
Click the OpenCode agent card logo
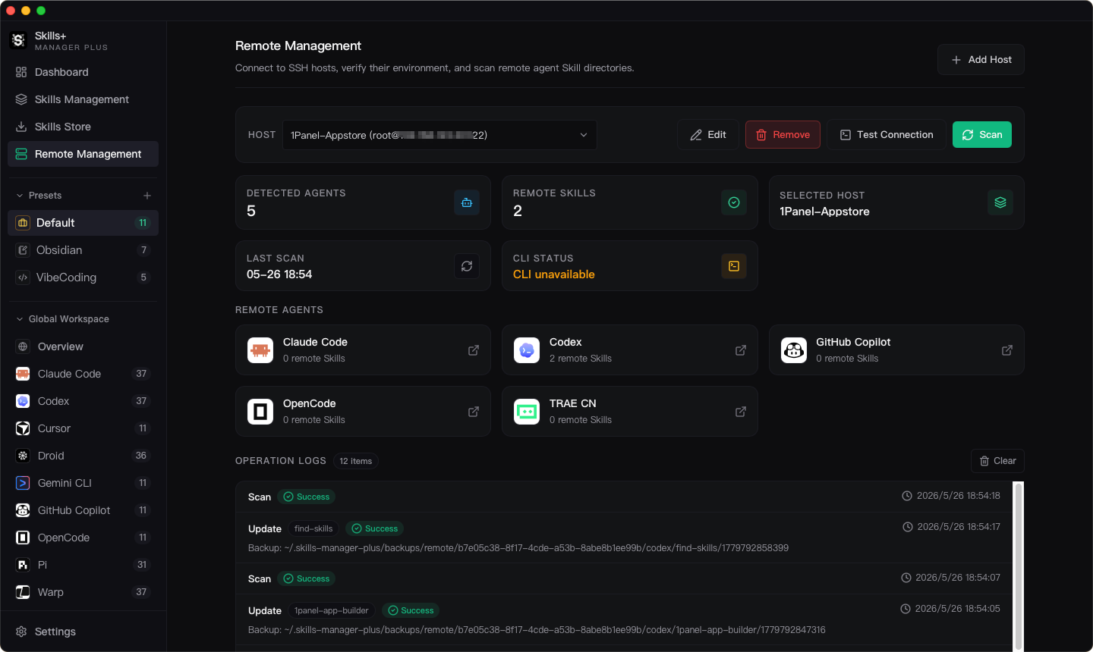[x=260, y=412]
